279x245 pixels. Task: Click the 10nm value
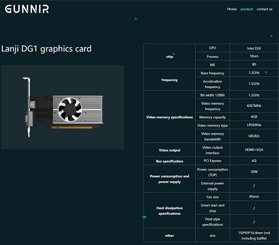pos(254,56)
